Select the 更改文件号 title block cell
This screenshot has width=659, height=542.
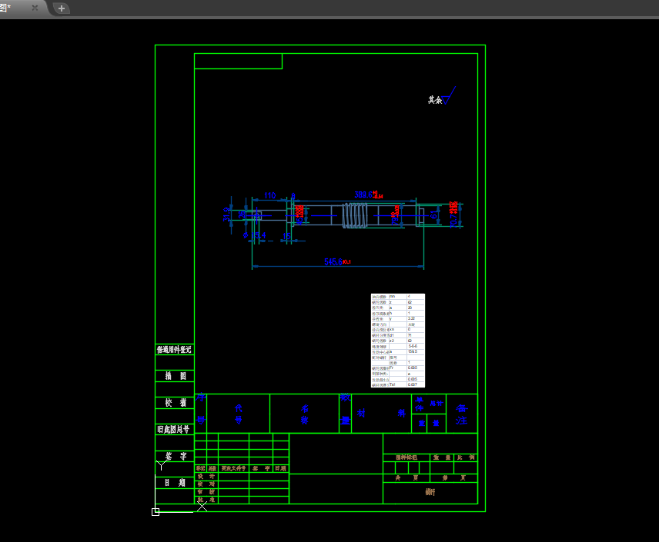234,468
